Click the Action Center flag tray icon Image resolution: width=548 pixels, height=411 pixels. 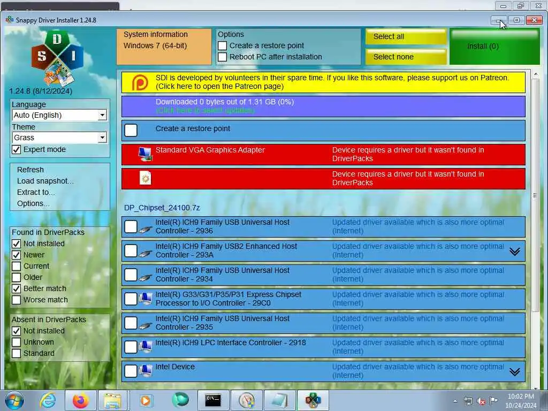[493, 401]
